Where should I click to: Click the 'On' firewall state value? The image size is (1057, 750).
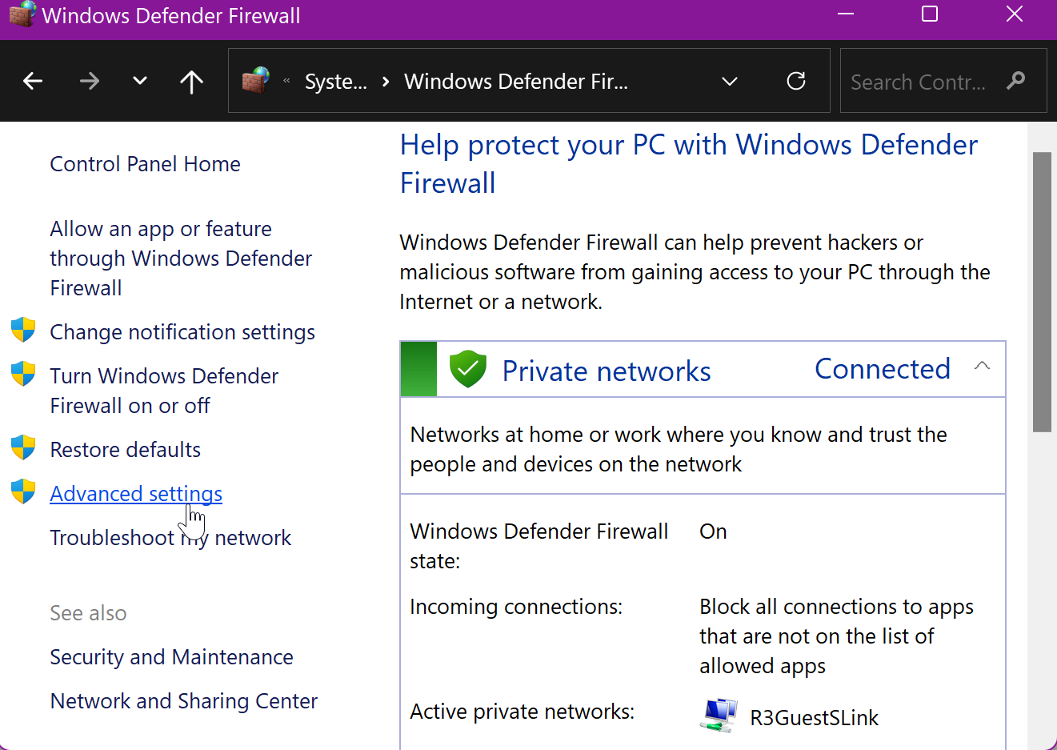[x=713, y=531]
